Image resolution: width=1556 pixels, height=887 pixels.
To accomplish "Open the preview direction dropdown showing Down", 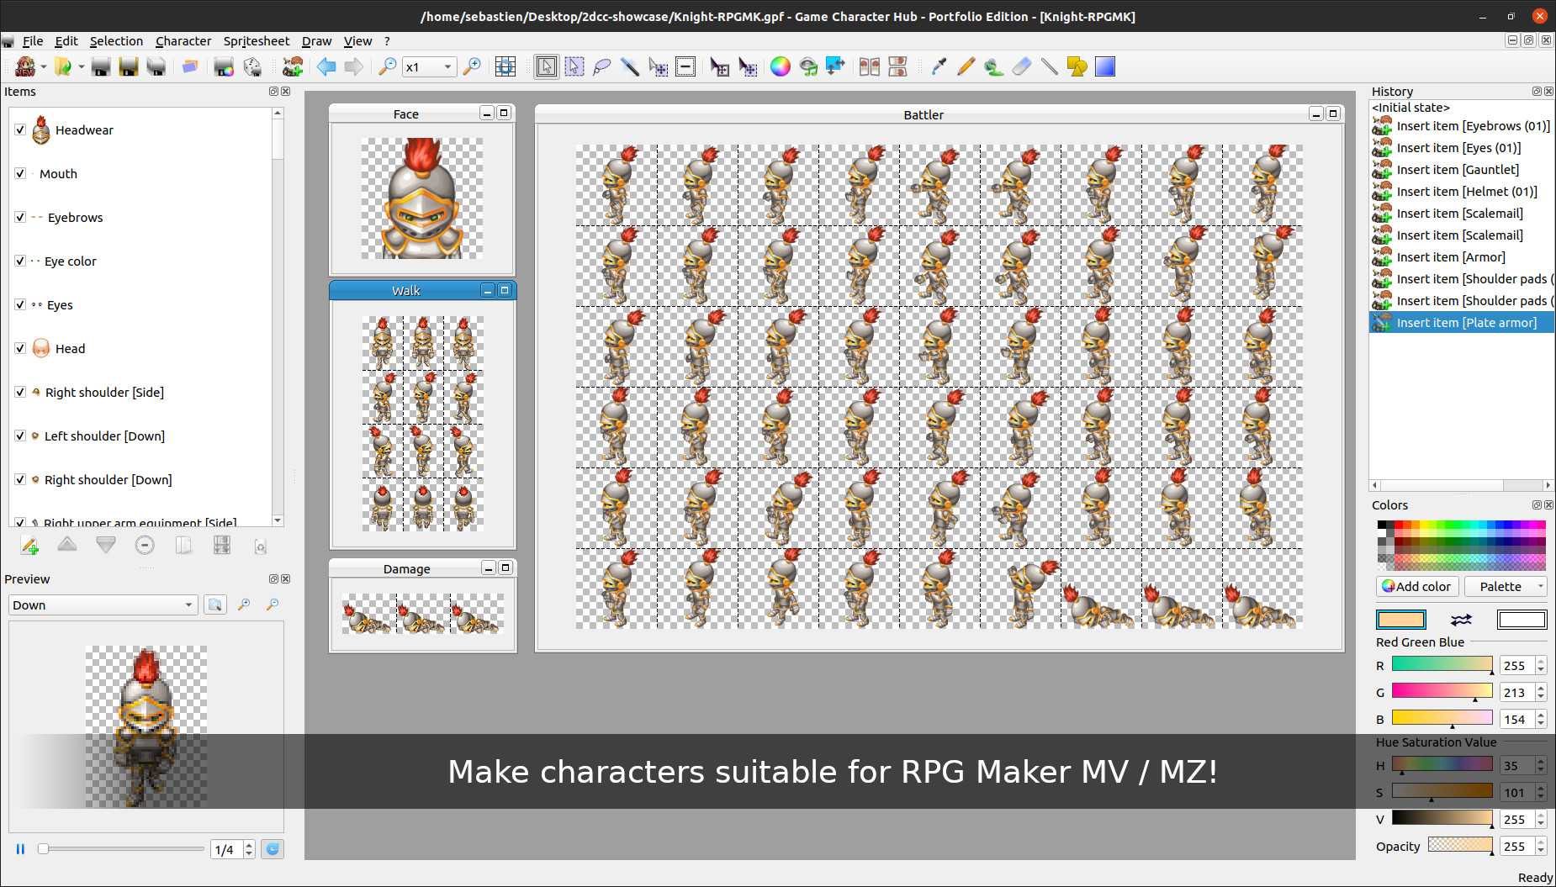I will [x=103, y=605].
